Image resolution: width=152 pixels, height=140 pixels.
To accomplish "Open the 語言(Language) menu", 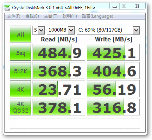I will (97, 16).
